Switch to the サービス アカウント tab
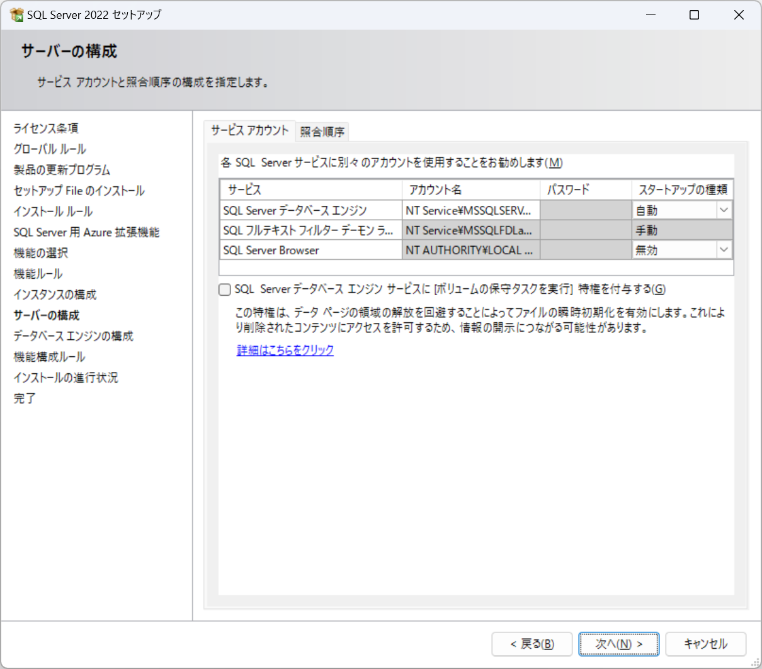 click(x=250, y=130)
